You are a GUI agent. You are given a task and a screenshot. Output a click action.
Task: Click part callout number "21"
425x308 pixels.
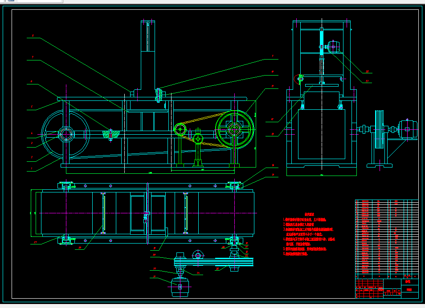click(155, 276)
